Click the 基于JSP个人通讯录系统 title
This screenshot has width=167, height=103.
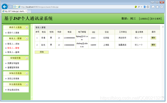[x=28, y=19]
